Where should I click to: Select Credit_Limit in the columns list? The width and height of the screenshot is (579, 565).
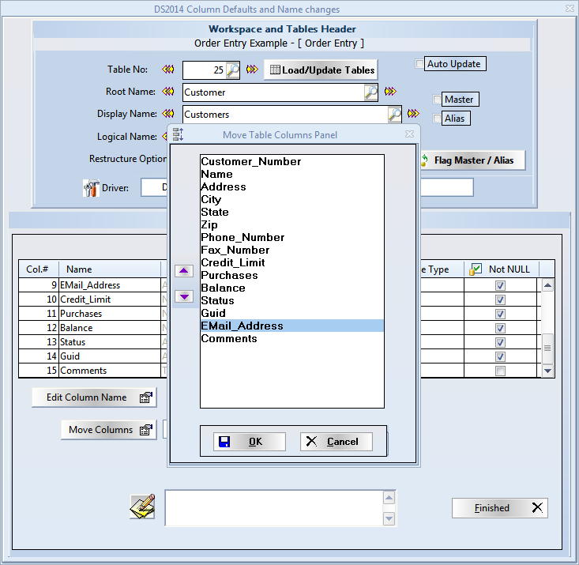coord(233,262)
